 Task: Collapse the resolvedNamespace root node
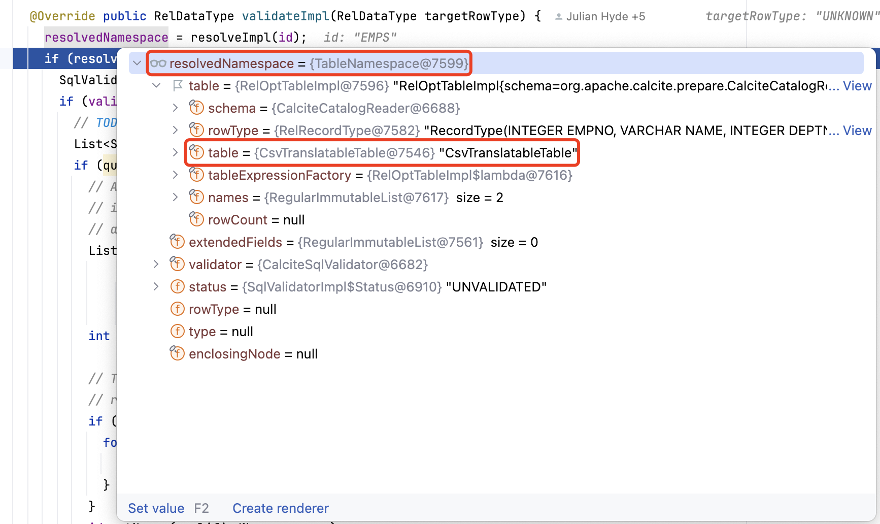tap(137, 63)
